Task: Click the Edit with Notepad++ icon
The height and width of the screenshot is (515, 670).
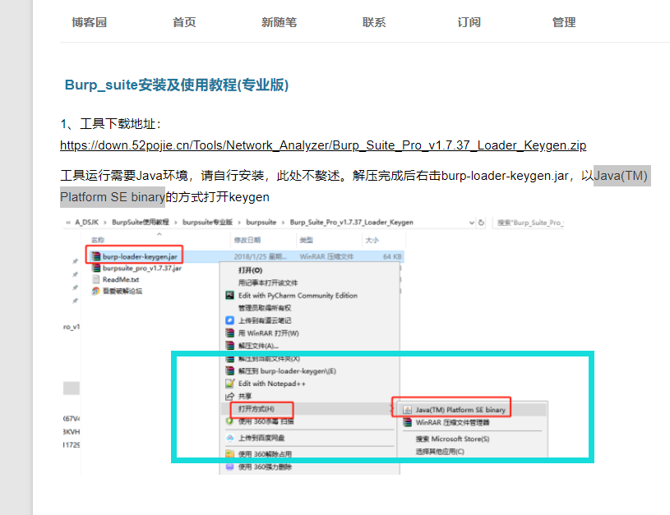Action: point(229,384)
